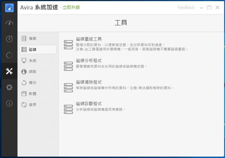Screen dimensions: 225x158
Task: Launch 磁碟清除程式 disk wiper
Action: tap(89, 82)
